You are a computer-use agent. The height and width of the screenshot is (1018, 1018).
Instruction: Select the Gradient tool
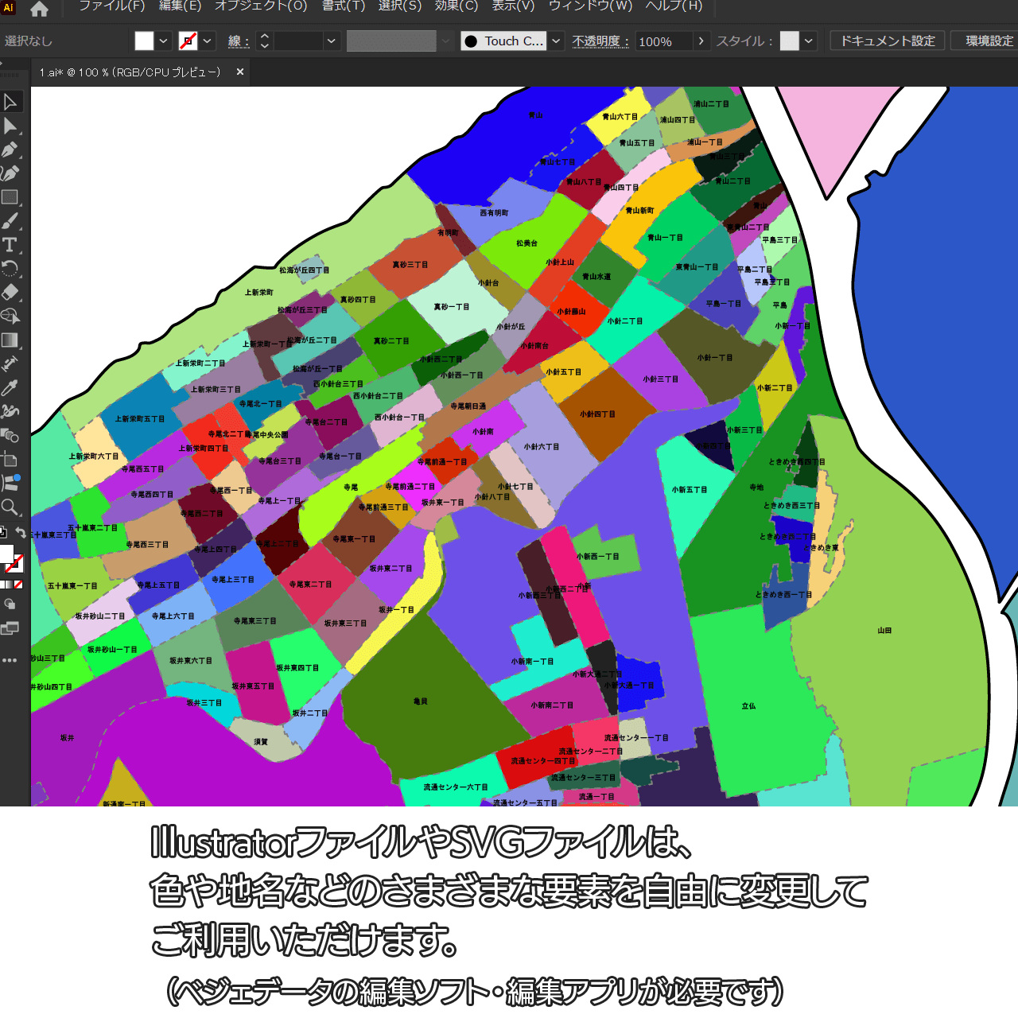click(10, 340)
